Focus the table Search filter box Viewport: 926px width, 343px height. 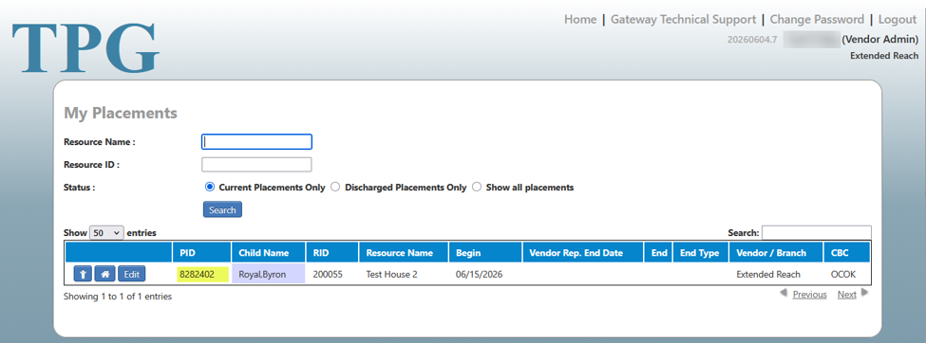816,233
